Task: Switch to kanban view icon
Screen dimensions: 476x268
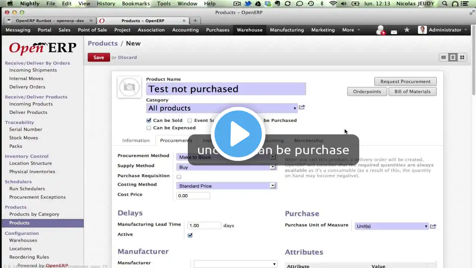Action: click(462, 57)
